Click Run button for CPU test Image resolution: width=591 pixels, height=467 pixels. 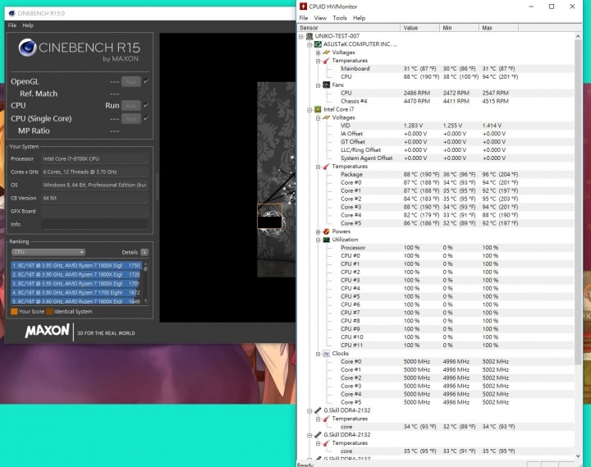(131, 106)
